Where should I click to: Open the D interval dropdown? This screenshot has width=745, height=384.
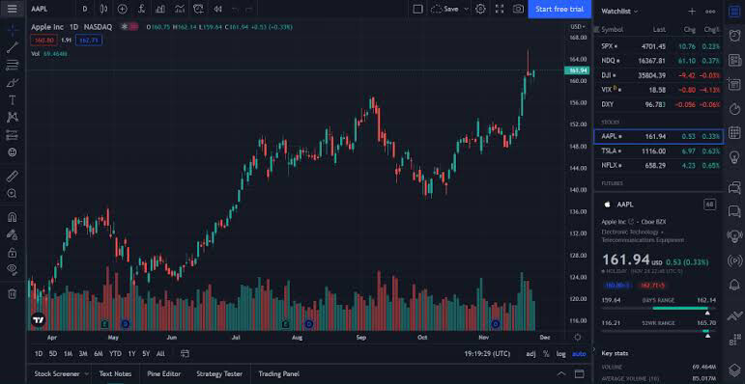[x=85, y=9]
